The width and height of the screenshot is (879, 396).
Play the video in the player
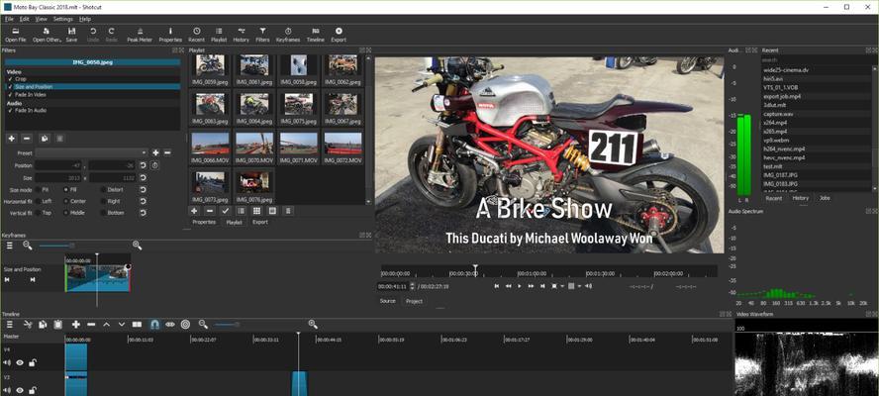[x=519, y=286]
